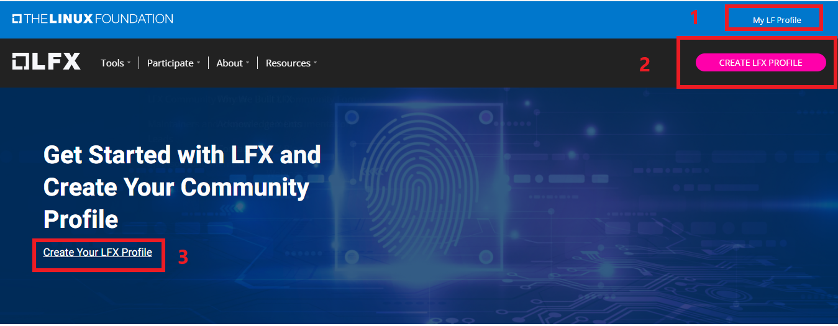Open the Tools menu label
Screen dimensions: 838x326
click(112, 63)
